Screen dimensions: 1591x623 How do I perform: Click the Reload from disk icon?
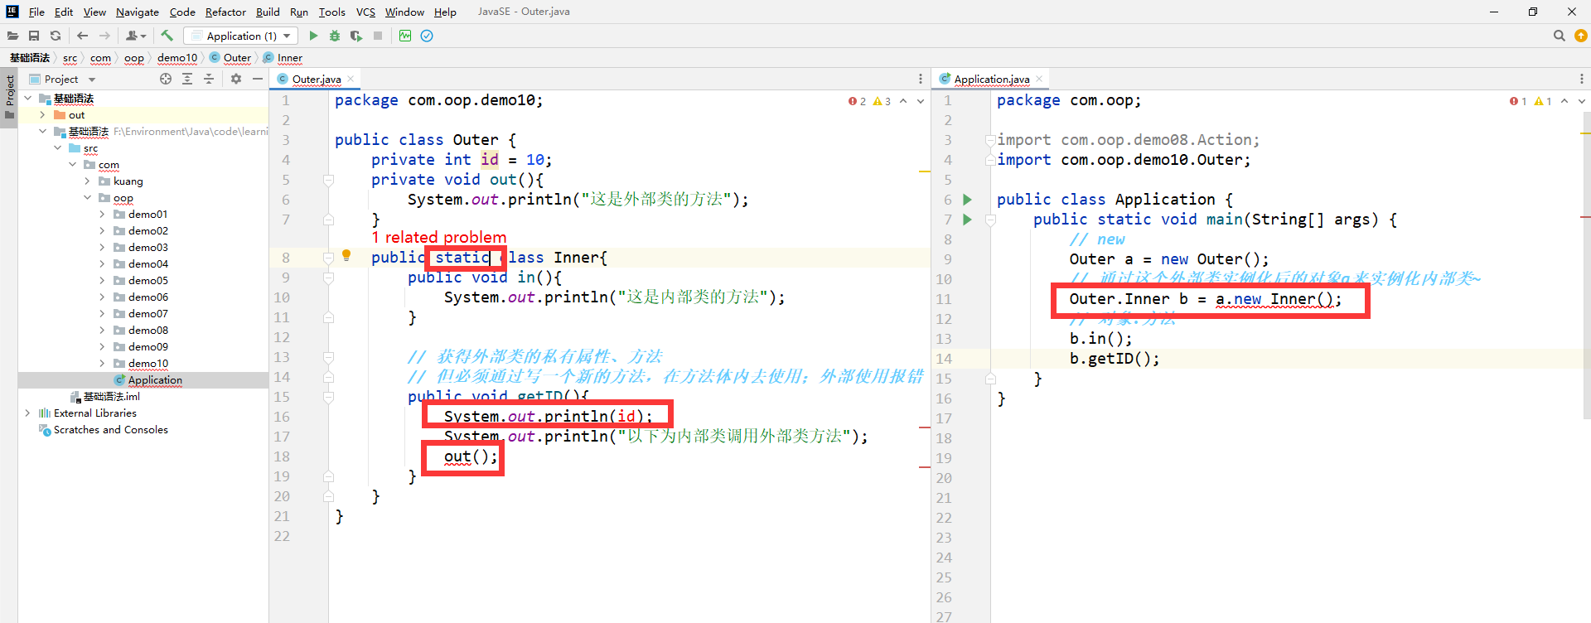56,36
